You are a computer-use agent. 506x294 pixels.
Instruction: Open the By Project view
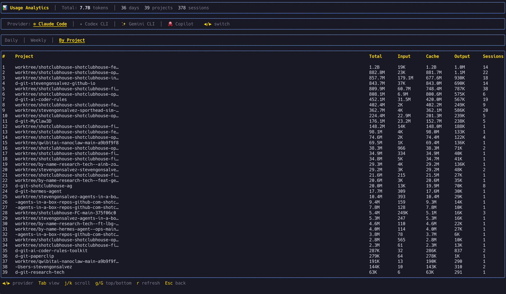(x=72, y=40)
